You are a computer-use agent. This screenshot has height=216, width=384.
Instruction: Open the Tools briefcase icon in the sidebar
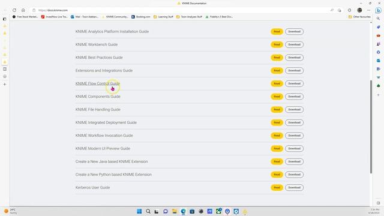[x=379, y=35]
